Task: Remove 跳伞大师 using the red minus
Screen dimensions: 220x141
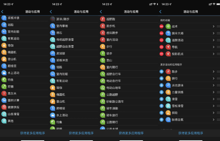Action: coord(162,33)
